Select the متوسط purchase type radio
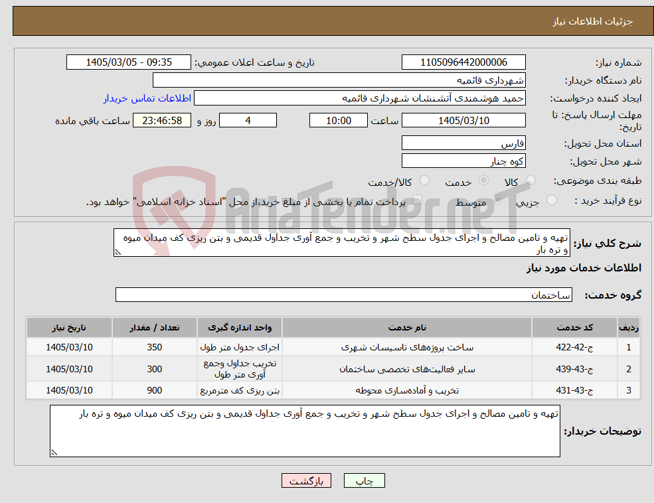The image size is (654, 503). coord(498,200)
